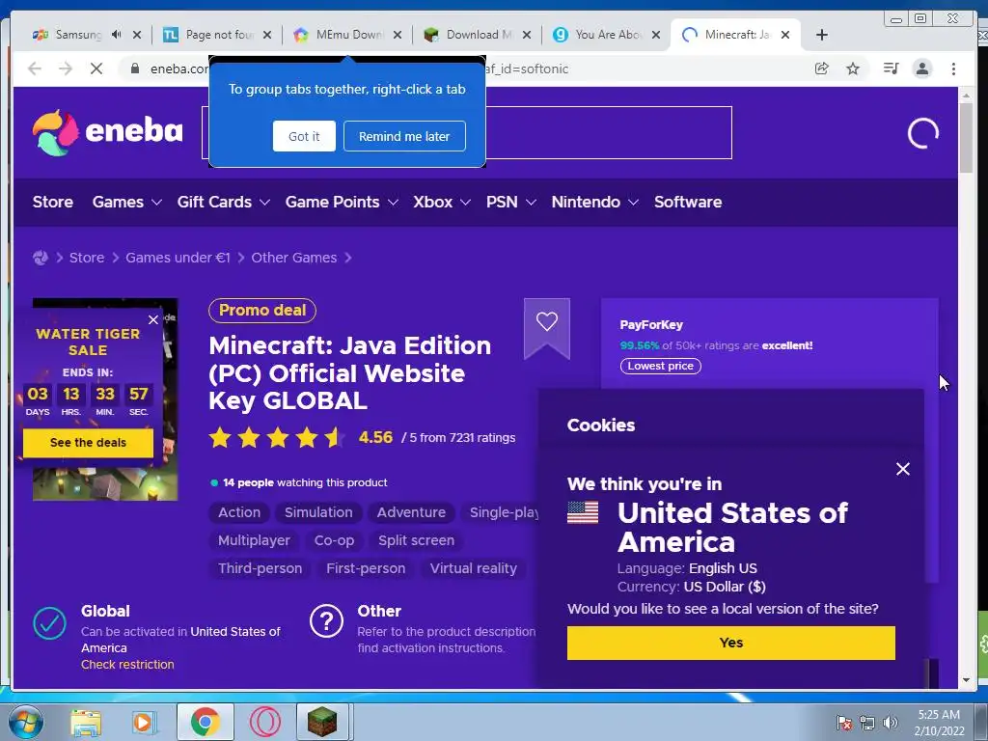The image size is (988, 741).
Task: Bookmark this page with star icon
Action: 853,69
